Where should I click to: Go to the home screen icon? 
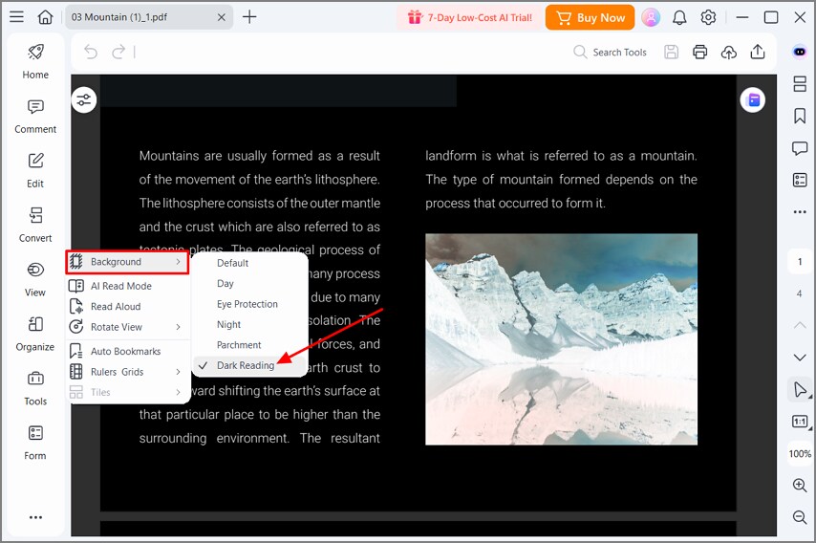coord(46,17)
